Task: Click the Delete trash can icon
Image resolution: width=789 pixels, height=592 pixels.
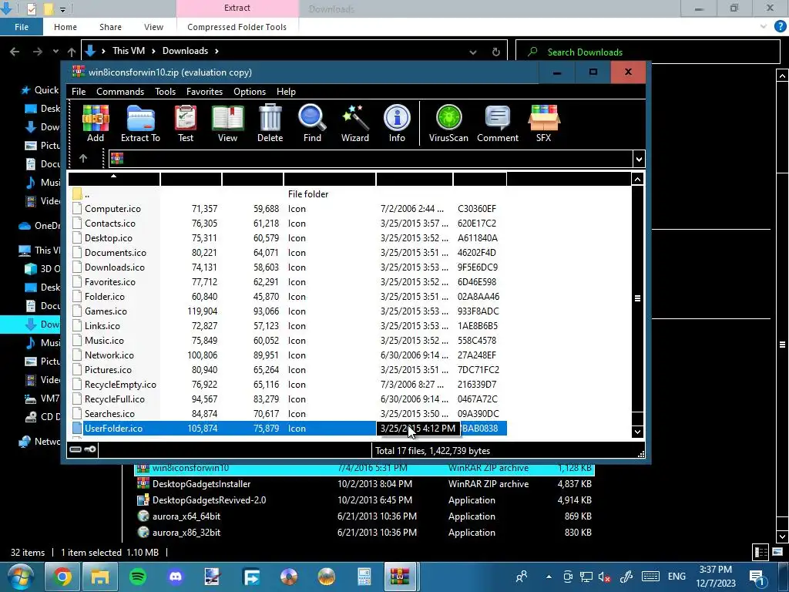Action: [270, 123]
